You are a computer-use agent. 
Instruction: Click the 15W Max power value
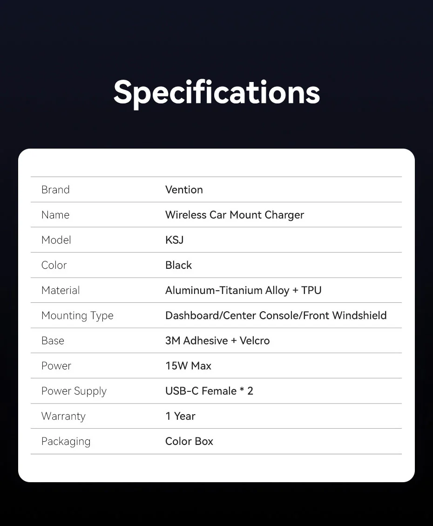(188, 366)
